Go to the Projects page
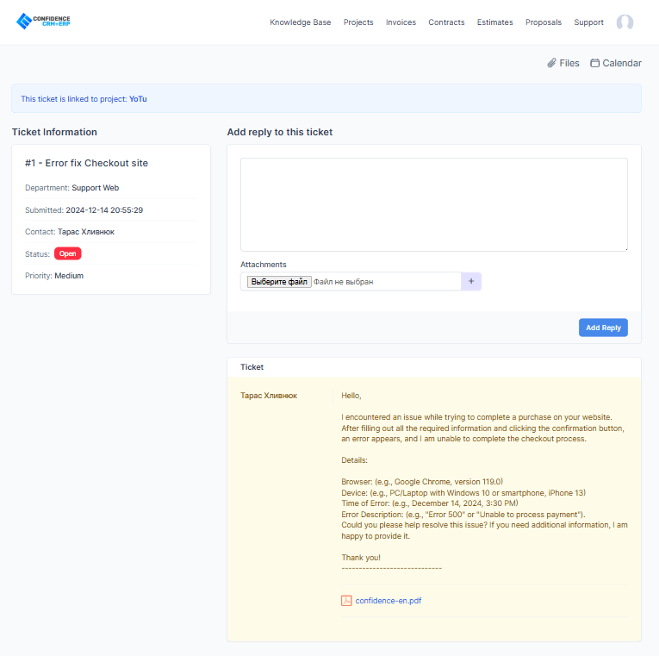 tap(358, 22)
